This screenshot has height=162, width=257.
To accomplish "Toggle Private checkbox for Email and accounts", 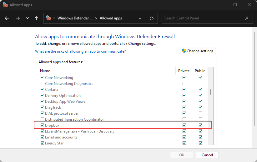I will [x=184, y=137].
